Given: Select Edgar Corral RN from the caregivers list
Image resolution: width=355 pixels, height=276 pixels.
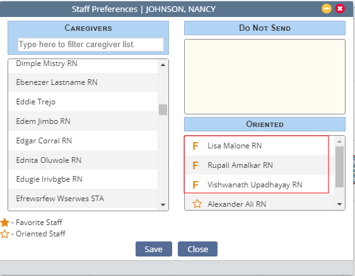Looking at the screenshot, I should coord(83,141).
